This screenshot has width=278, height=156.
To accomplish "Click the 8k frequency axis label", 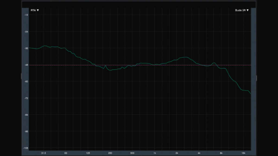I will (x=221, y=153).
